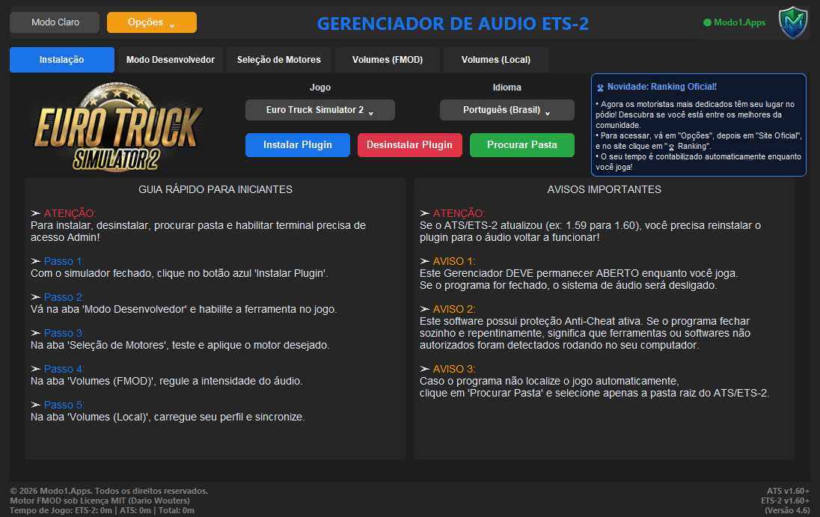Click the green online status dot

[x=707, y=22]
